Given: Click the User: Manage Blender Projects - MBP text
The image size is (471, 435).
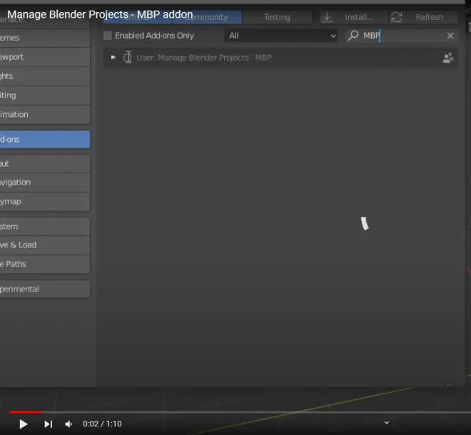Looking at the screenshot, I should (204, 58).
